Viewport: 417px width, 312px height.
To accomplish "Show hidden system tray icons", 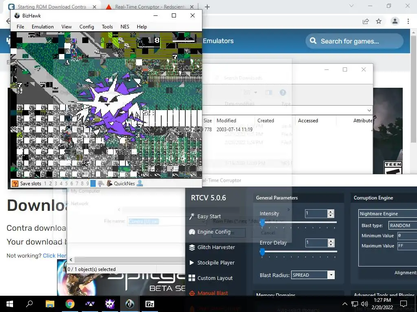I will click(x=345, y=304).
